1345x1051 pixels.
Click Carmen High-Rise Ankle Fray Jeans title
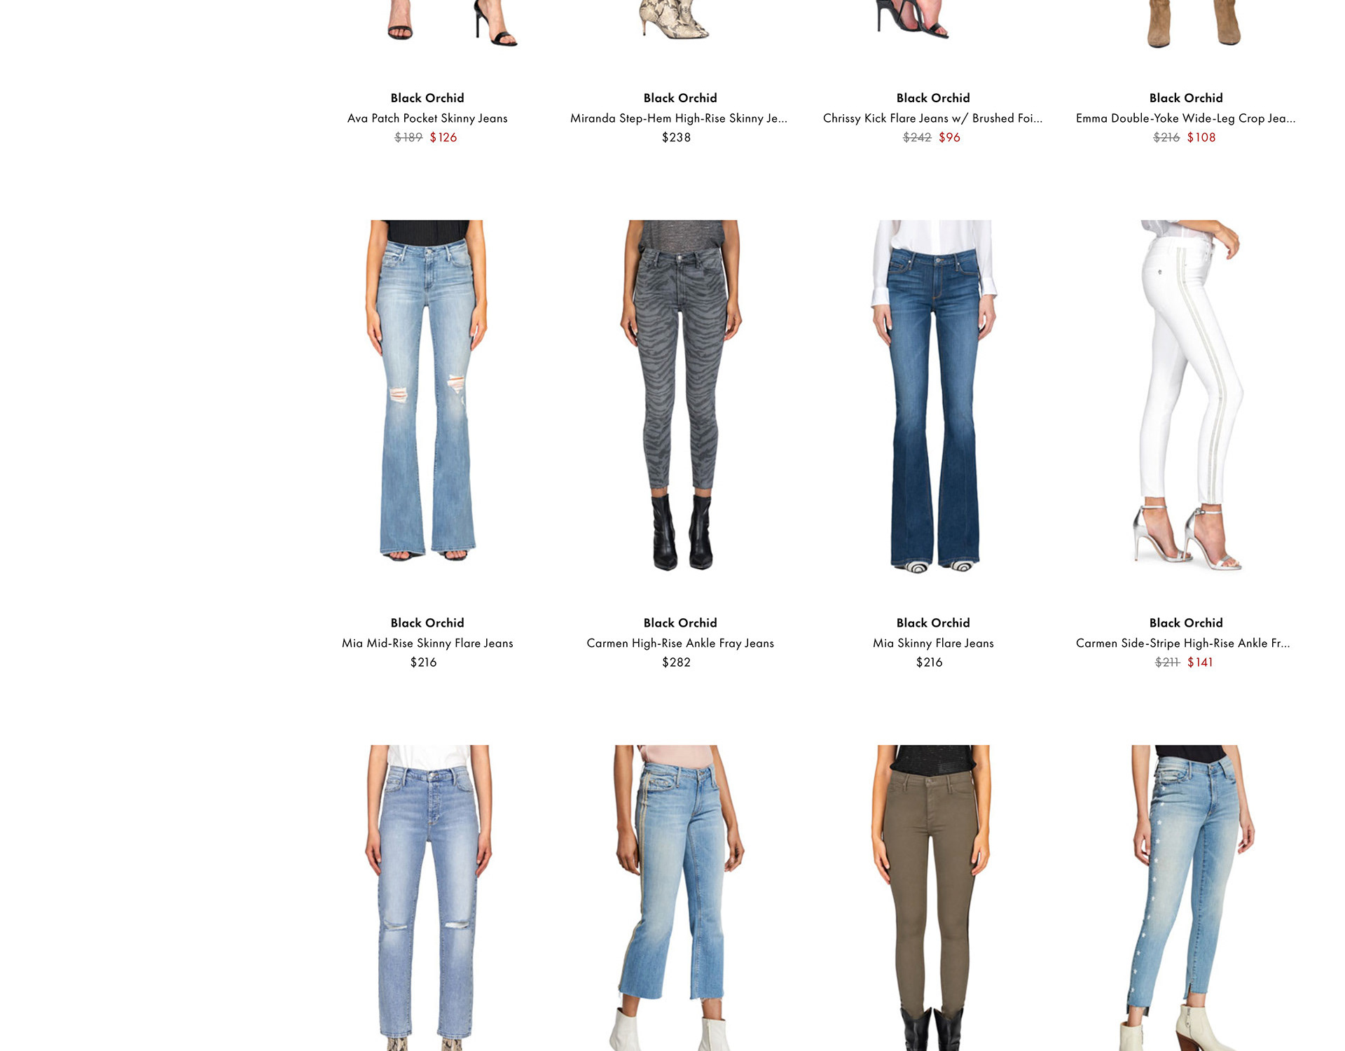click(x=680, y=643)
